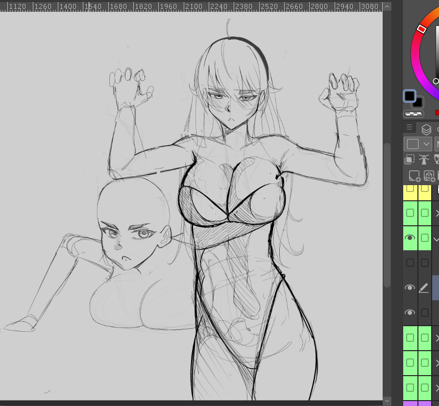
Task: Hide the green layer using its eye icon
Action: [410, 239]
